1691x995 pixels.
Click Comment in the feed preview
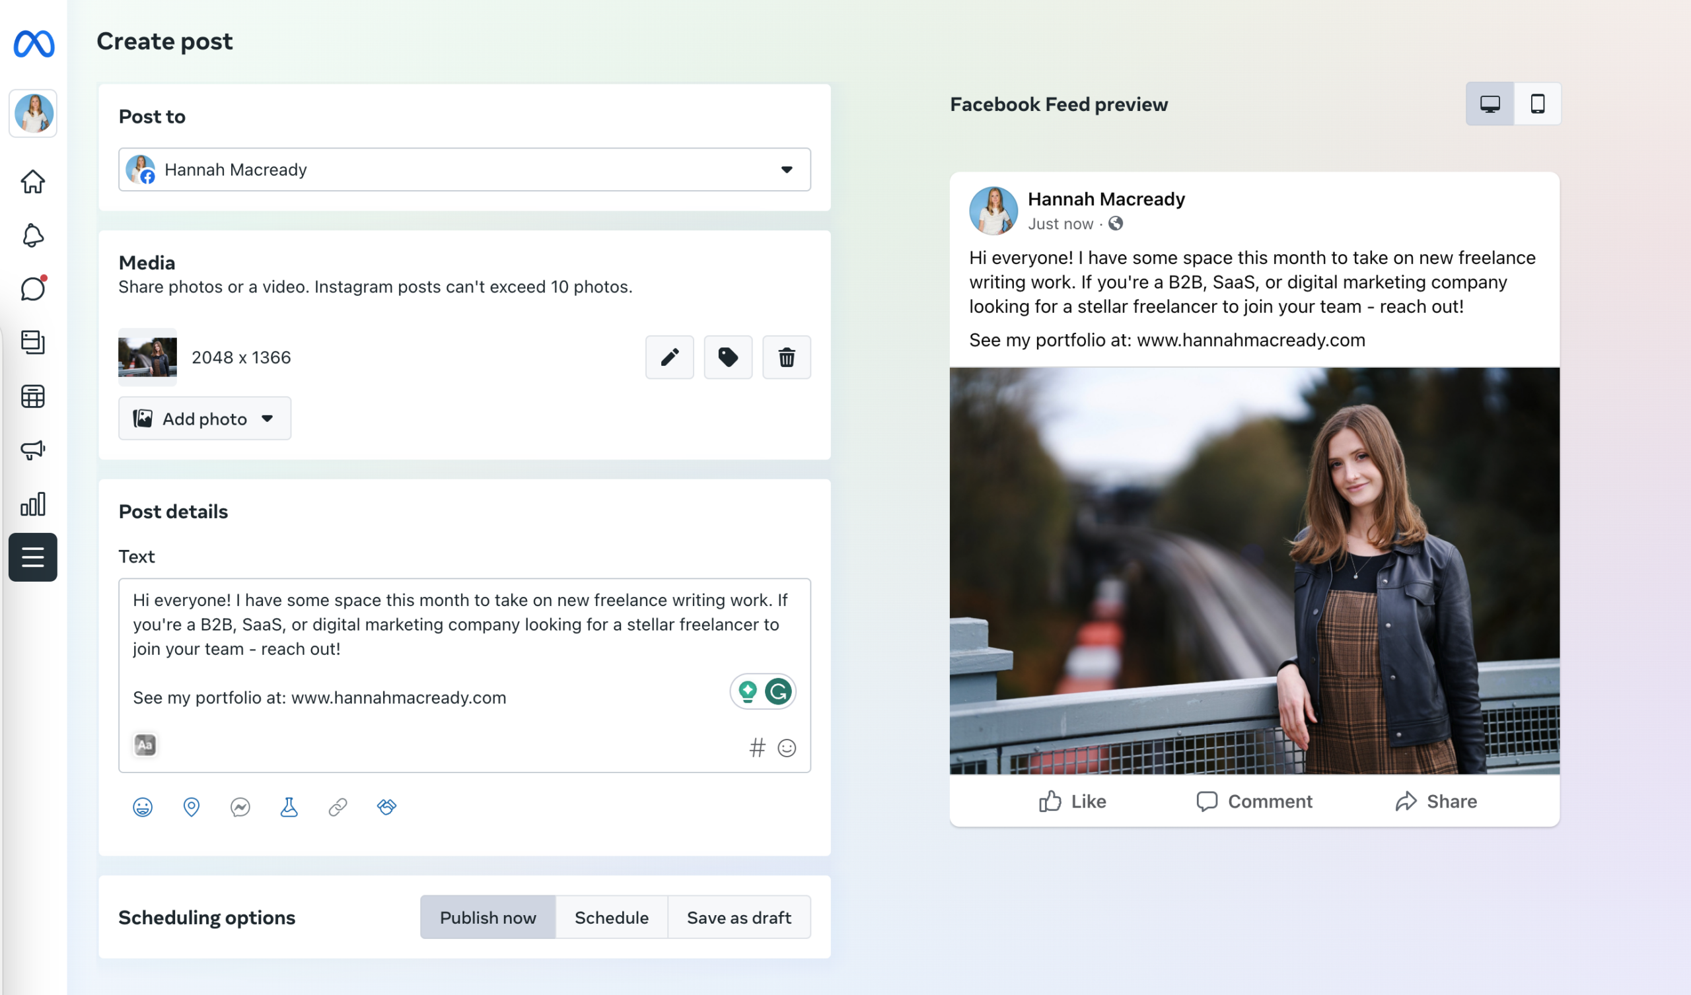[x=1254, y=800]
